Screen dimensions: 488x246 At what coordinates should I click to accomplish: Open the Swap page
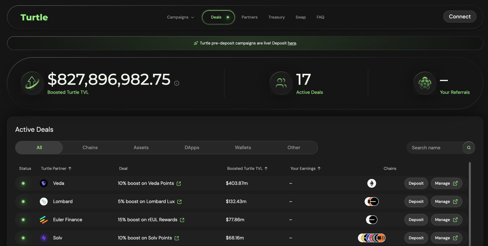[x=301, y=17]
